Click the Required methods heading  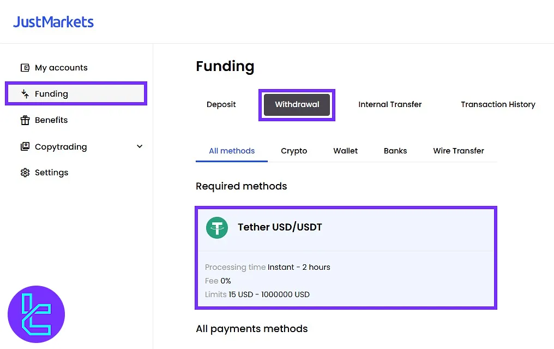coord(242,186)
